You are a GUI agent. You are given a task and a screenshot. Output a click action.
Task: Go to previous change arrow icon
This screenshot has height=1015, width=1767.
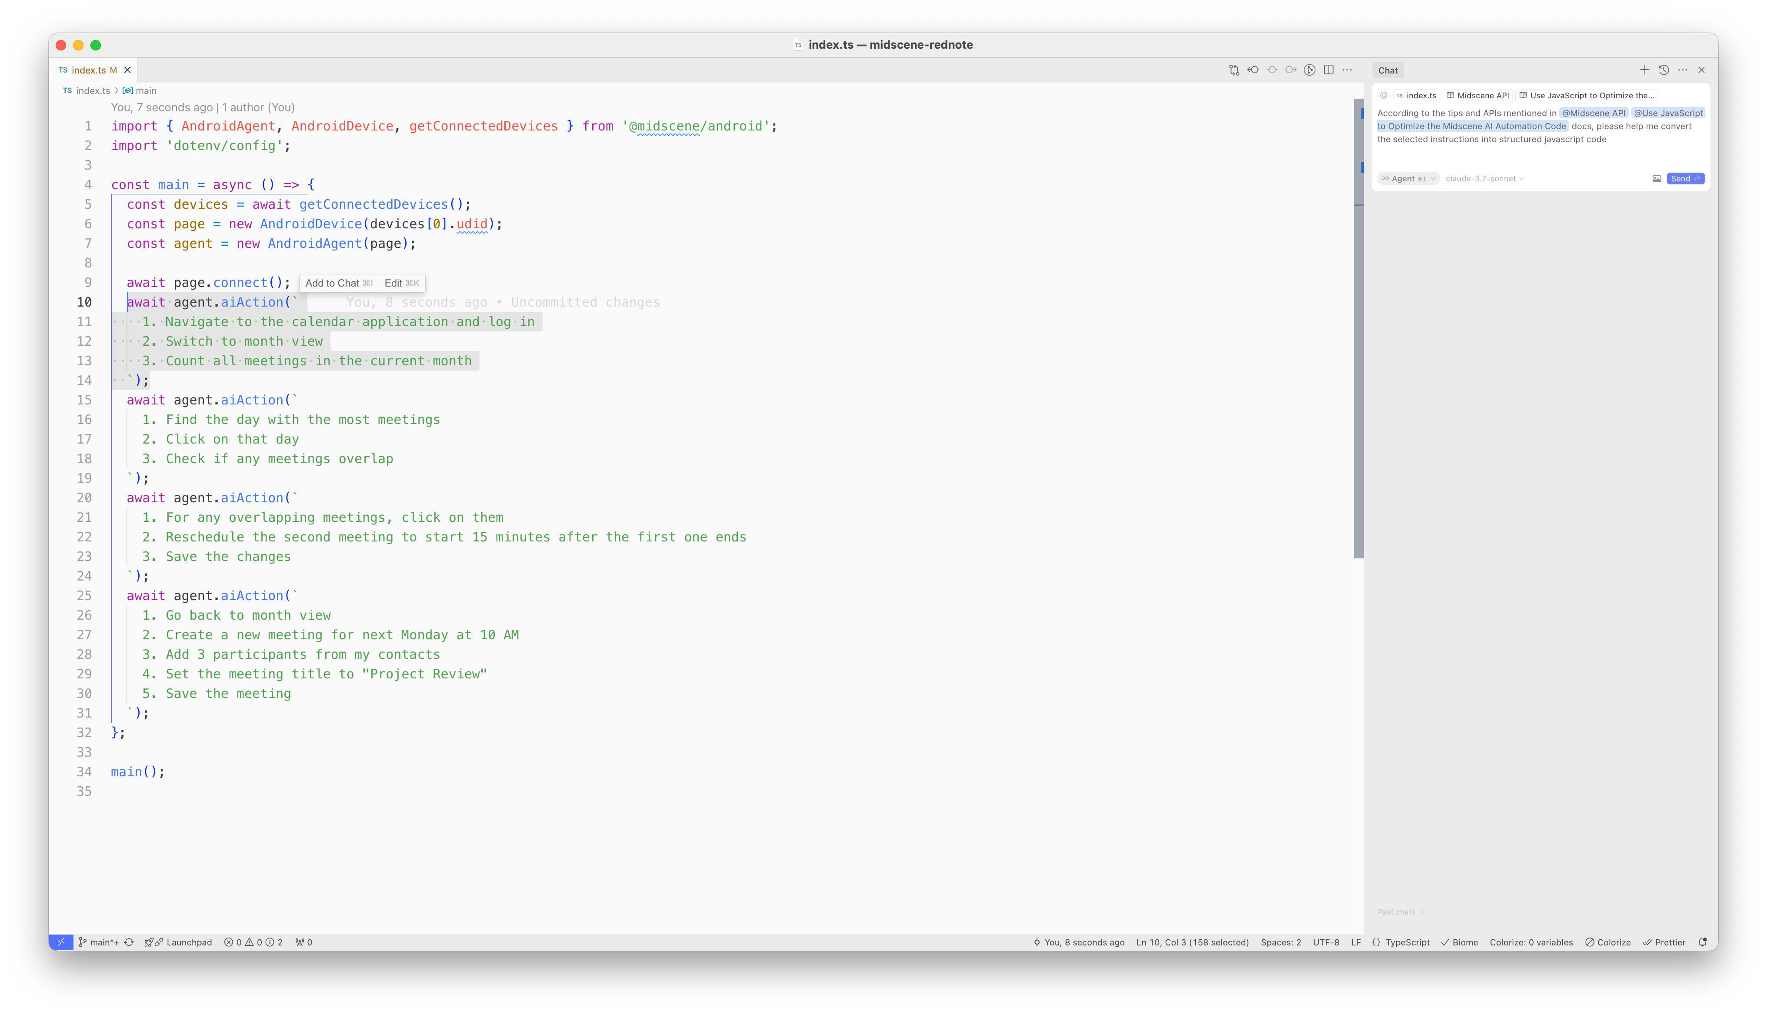pyautogui.click(x=1253, y=70)
